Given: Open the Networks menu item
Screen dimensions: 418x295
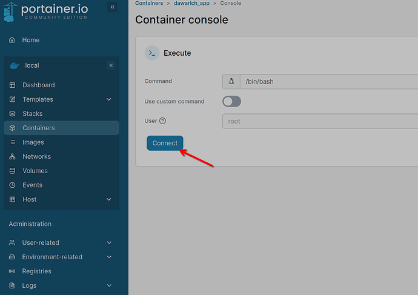Looking at the screenshot, I should [x=61, y=156].
